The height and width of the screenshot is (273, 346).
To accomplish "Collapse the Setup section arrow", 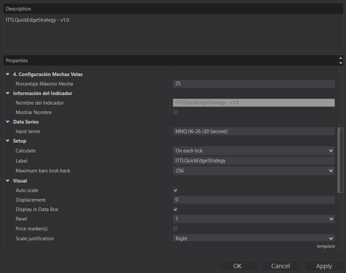I will click(x=8, y=141).
